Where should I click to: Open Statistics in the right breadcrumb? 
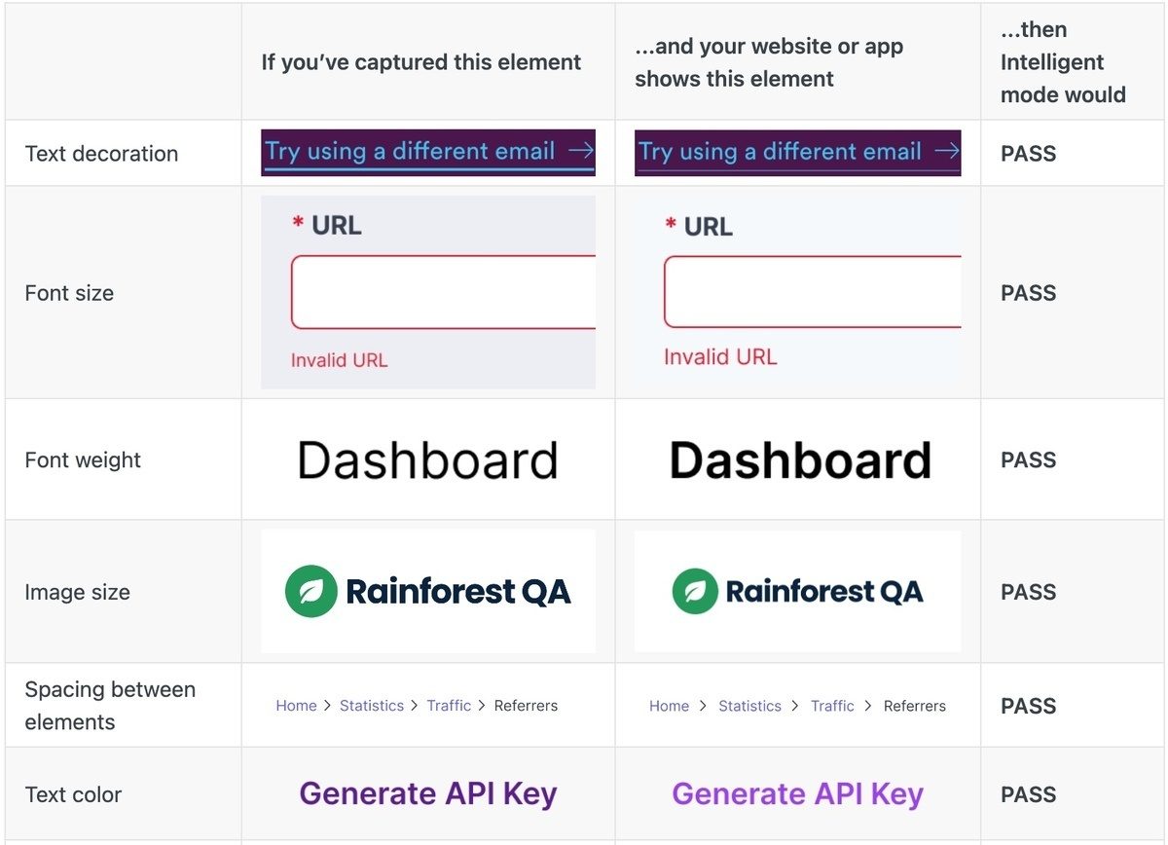(x=749, y=706)
